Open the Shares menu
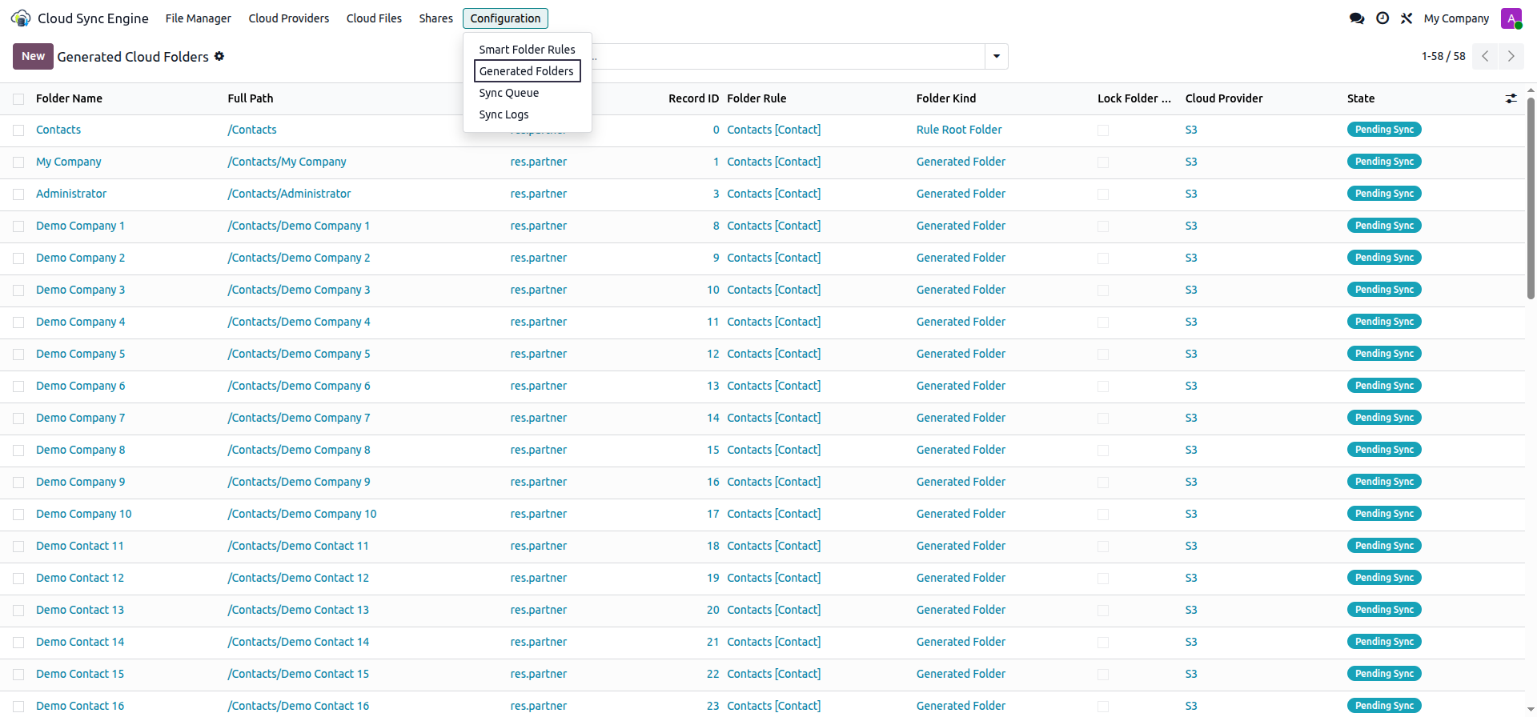This screenshot has height=717, width=1537. [x=435, y=18]
